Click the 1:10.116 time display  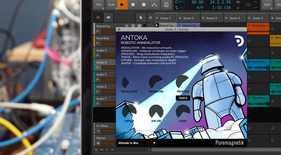coord(222,8)
